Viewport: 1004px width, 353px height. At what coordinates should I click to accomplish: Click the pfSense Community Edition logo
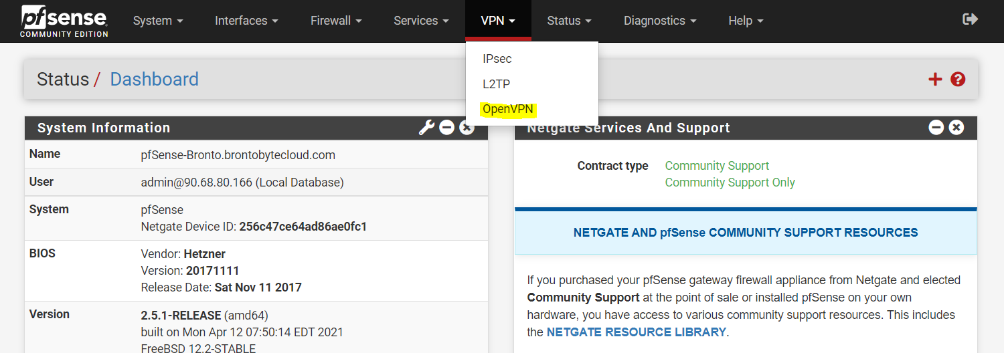pyautogui.click(x=64, y=21)
